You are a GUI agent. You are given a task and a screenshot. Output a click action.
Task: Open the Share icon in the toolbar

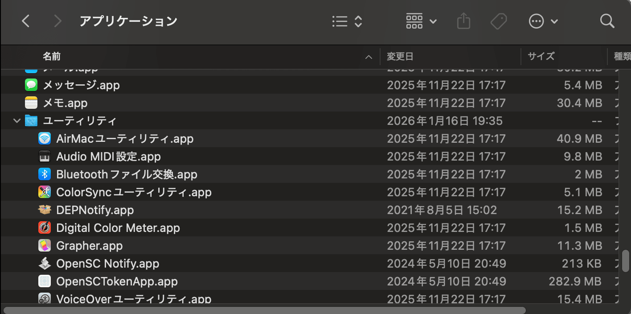[463, 21]
